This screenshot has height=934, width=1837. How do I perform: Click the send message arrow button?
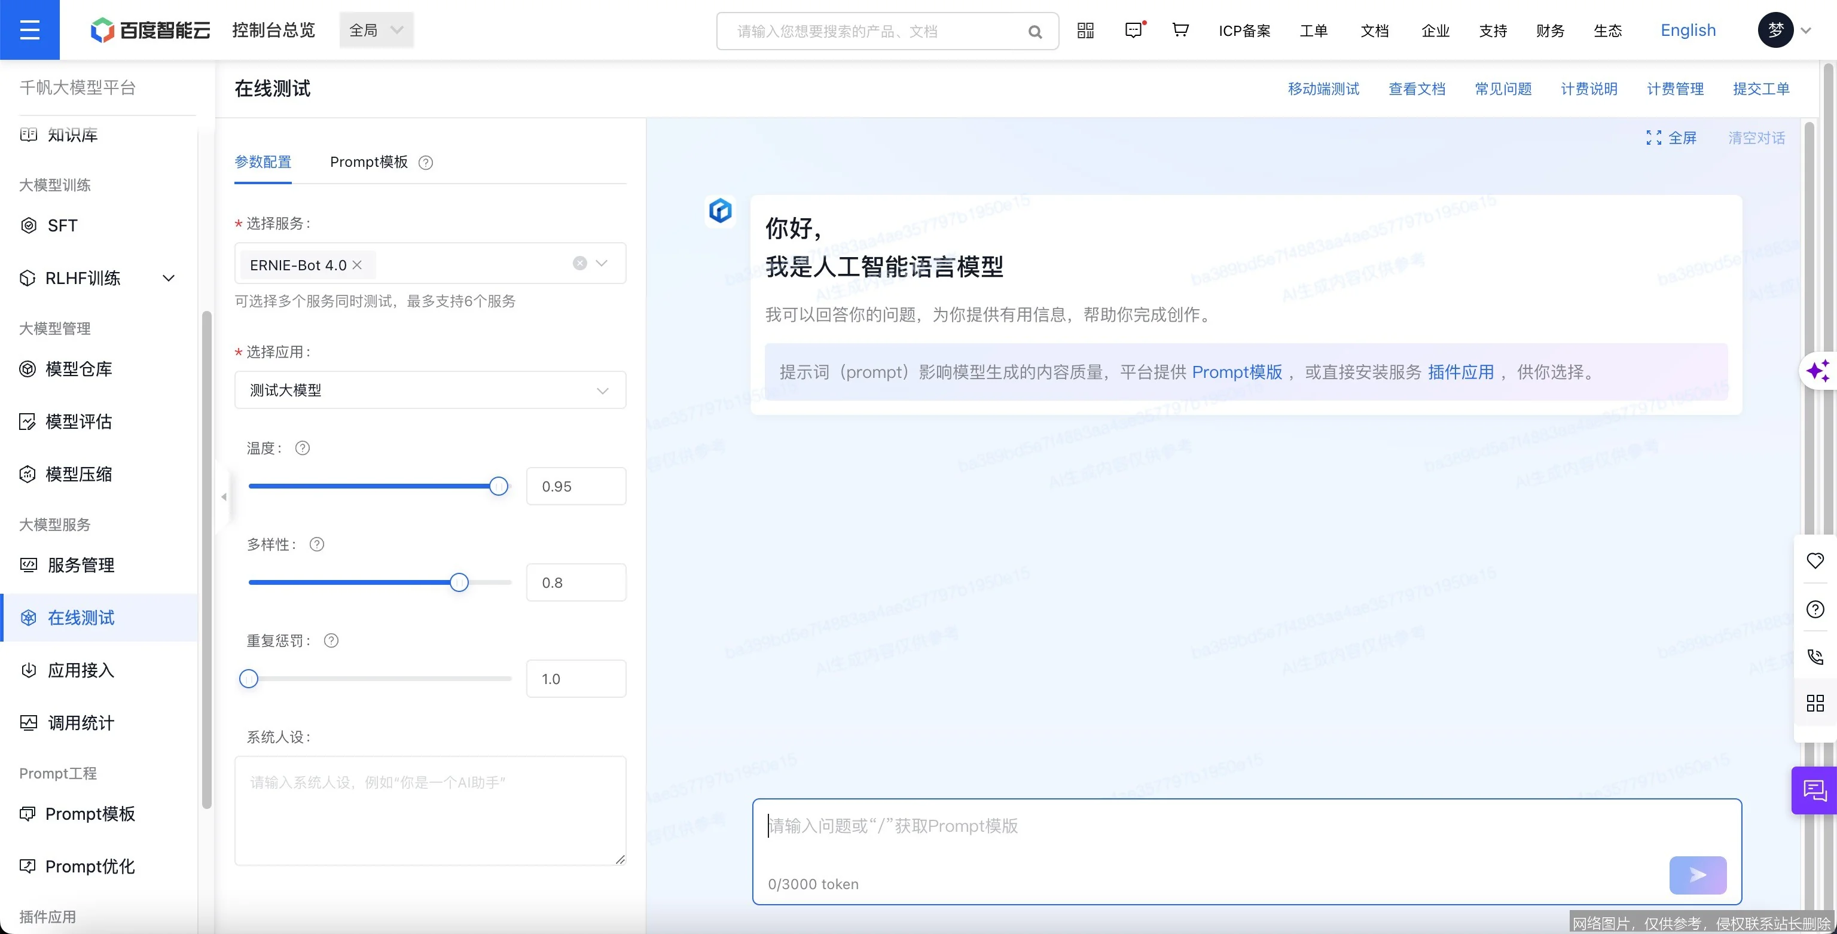click(1698, 875)
